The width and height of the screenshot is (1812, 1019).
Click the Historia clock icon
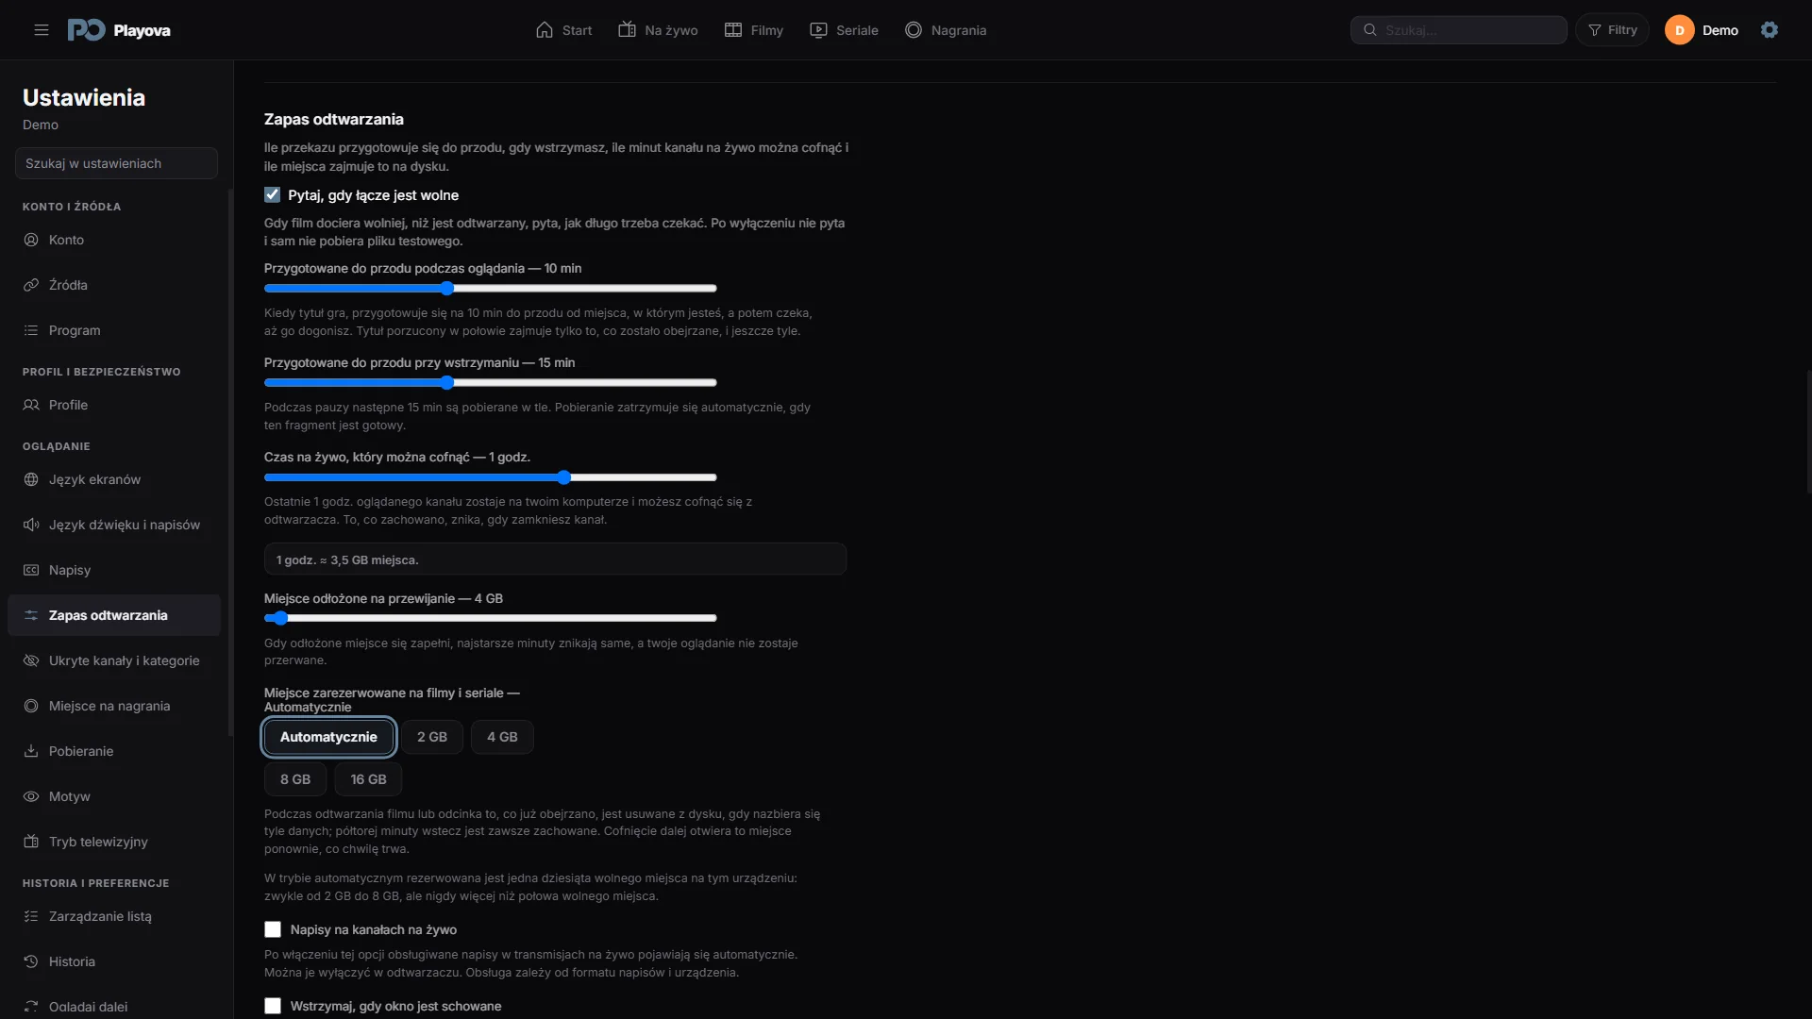[31, 961]
